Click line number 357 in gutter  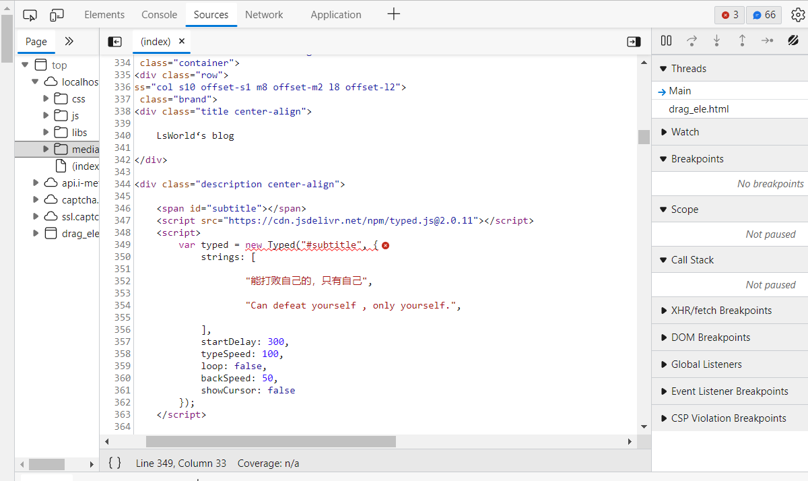(x=123, y=342)
